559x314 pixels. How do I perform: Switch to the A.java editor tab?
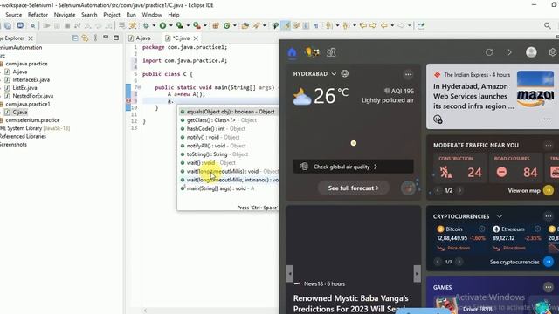click(140, 38)
